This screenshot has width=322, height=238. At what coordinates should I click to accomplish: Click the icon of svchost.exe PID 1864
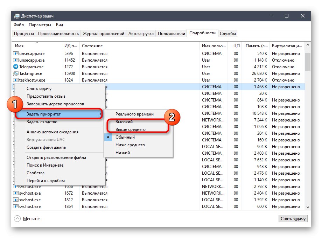pyautogui.click(x=16, y=206)
